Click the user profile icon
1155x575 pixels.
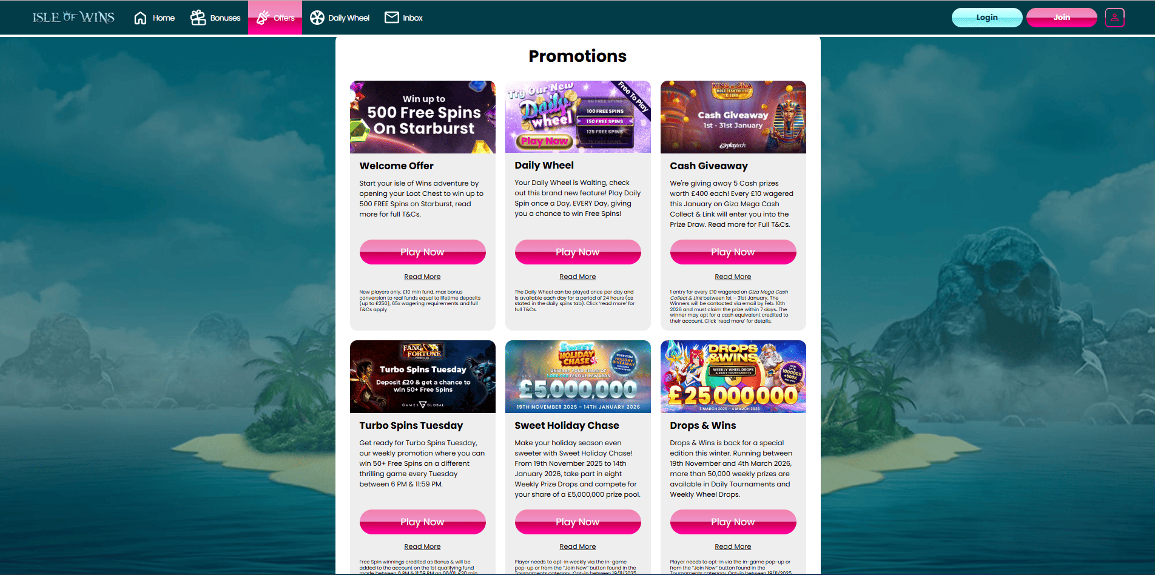[1114, 18]
